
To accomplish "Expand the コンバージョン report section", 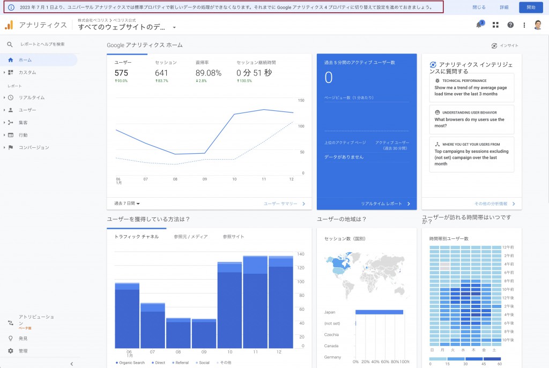I will click(x=4, y=148).
